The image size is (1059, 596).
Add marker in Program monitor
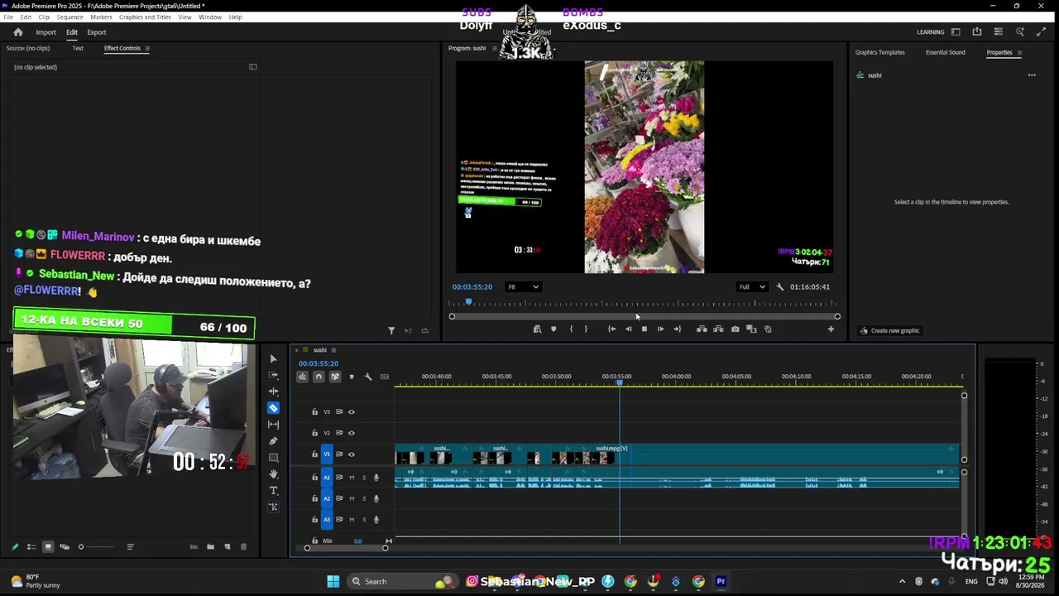tap(553, 329)
